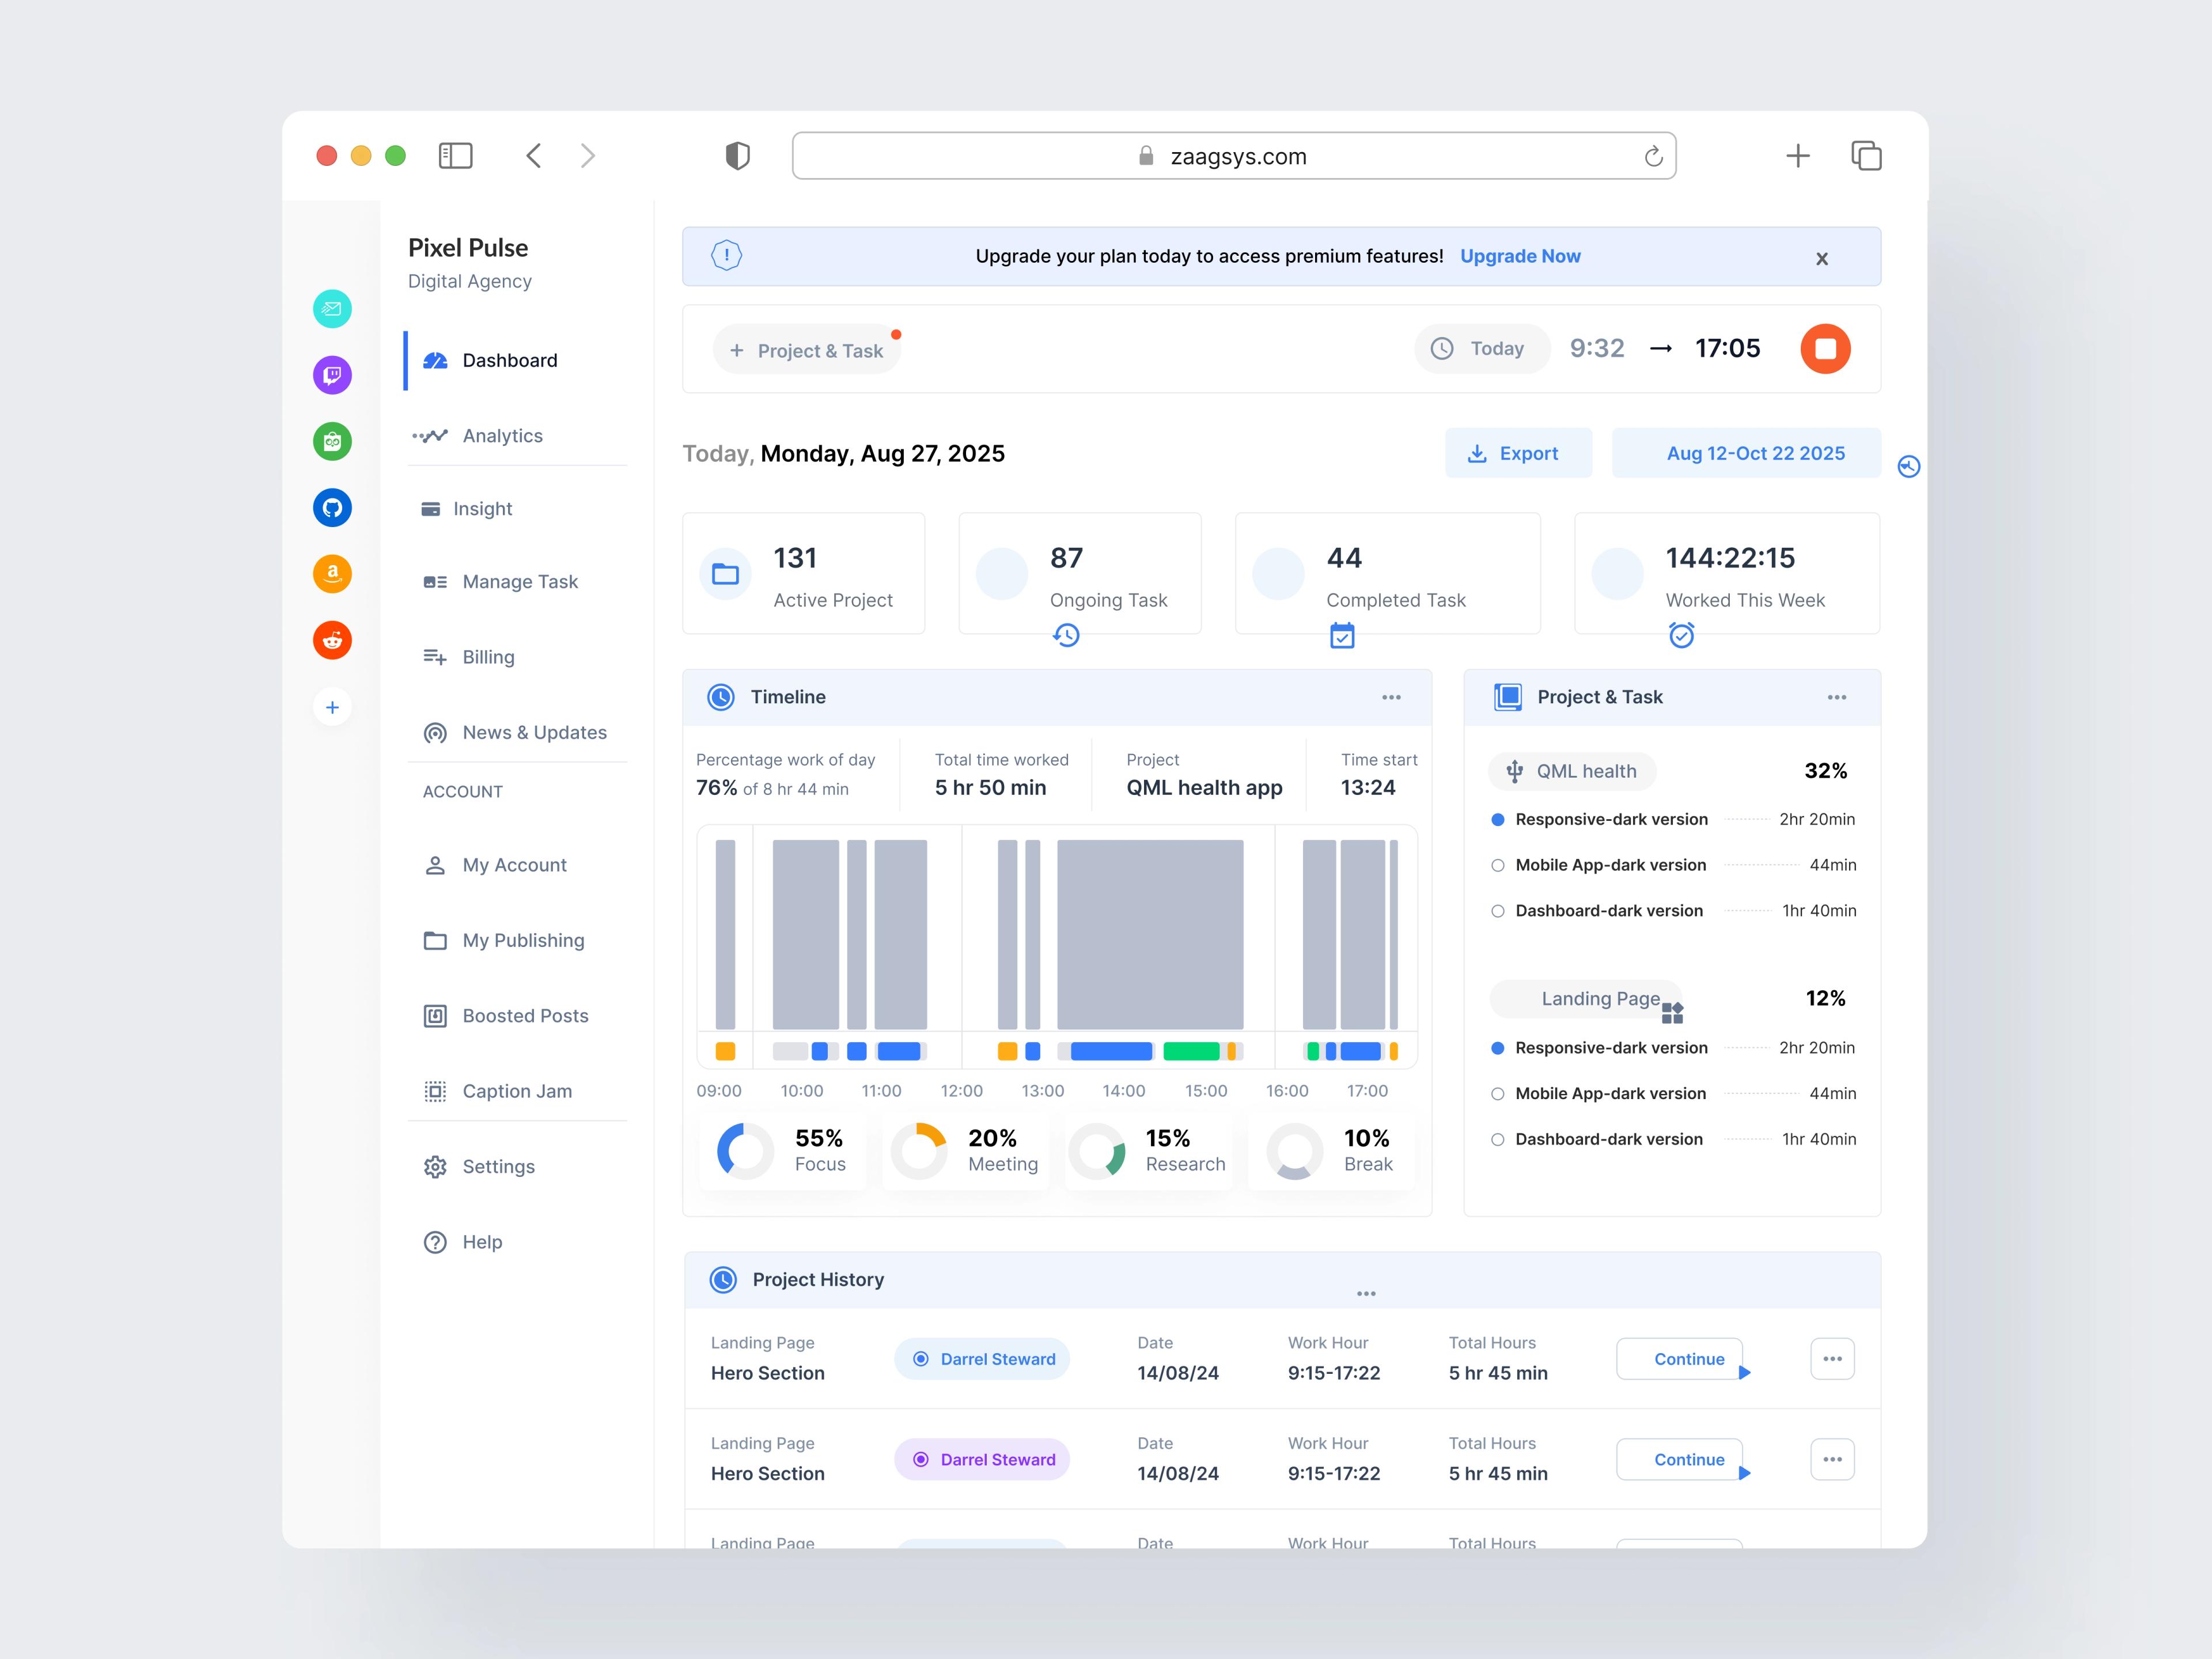Open the green TripAdvisor workspace icon
This screenshot has height=1659, width=2212.
(x=332, y=441)
